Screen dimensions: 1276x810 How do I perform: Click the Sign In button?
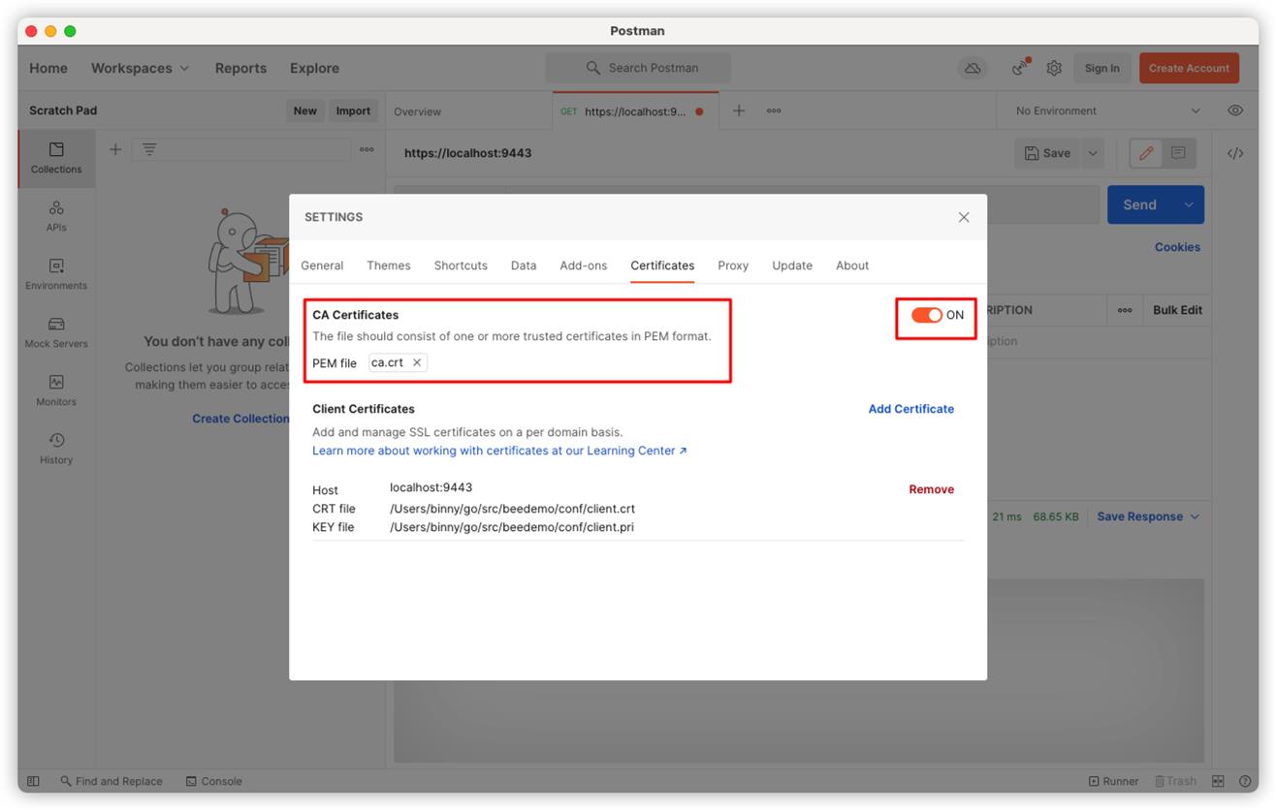click(1101, 68)
